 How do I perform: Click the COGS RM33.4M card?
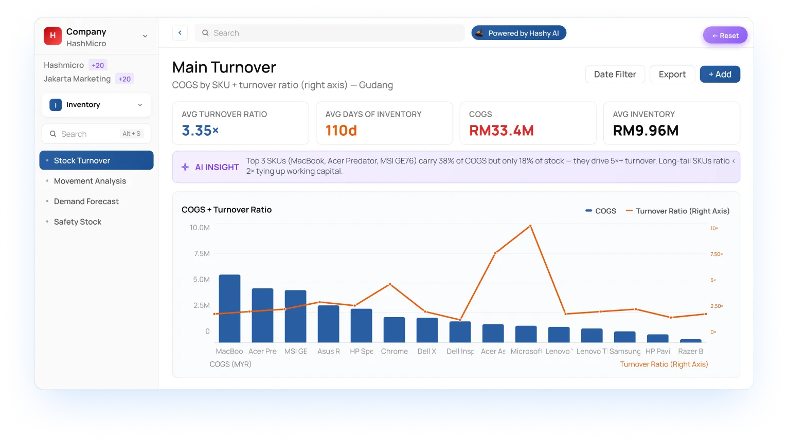(528, 123)
